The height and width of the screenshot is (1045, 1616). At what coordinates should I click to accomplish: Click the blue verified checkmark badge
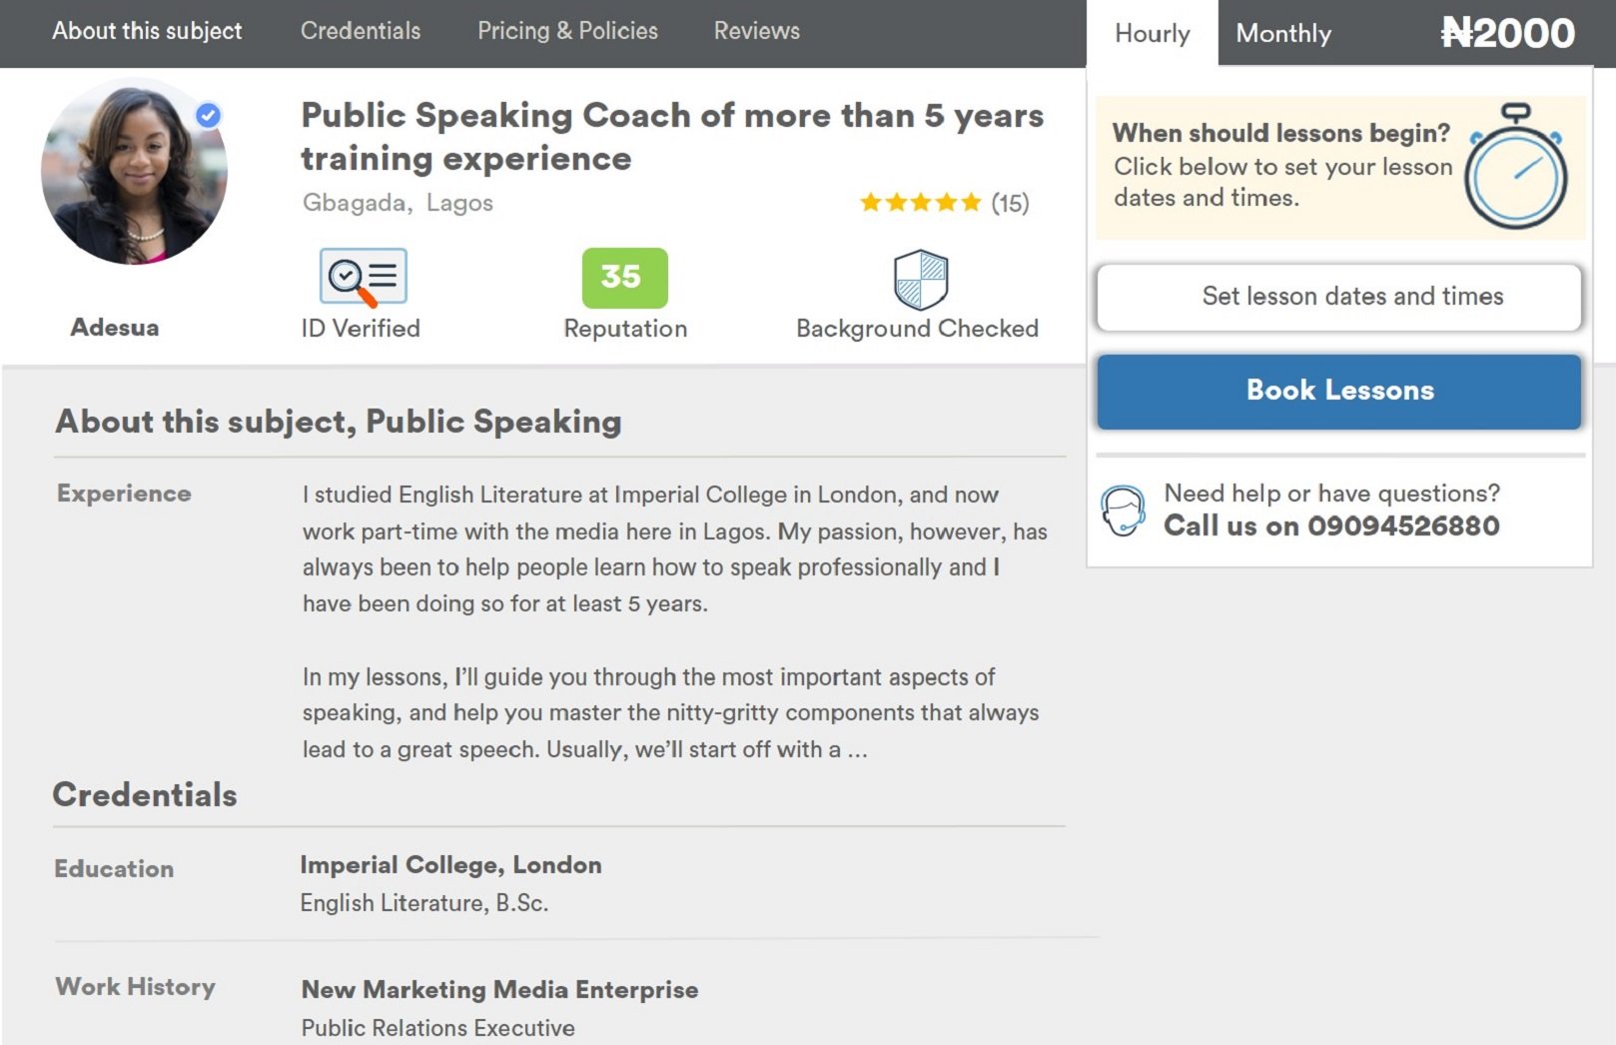(x=208, y=116)
